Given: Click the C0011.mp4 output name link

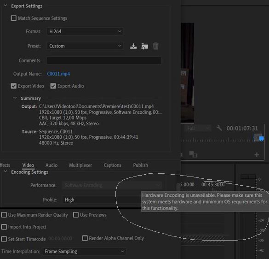Looking at the screenshot, I should 58,74.
